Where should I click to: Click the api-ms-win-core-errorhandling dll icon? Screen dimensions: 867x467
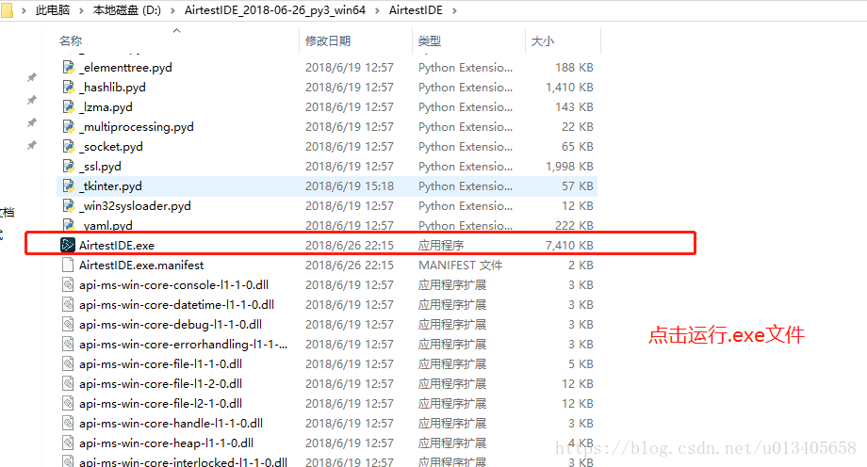coord(68,345)
